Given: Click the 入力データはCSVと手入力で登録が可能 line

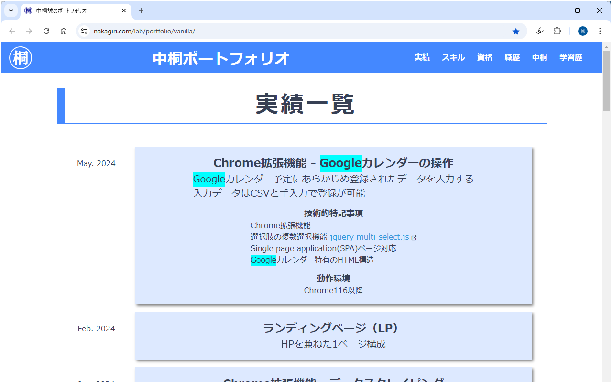Looking at the screenshot, I should [x=279, y=193].
